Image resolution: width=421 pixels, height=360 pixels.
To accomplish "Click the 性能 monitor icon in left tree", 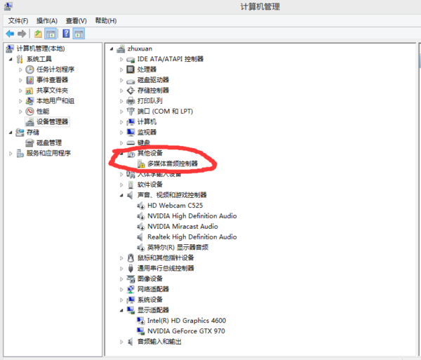I will tap(30, 111).
